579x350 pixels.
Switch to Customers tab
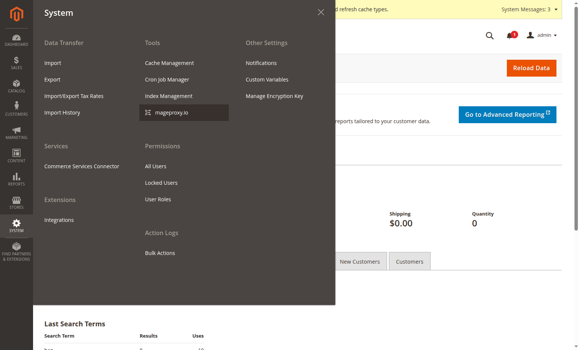tap(410, 261)
